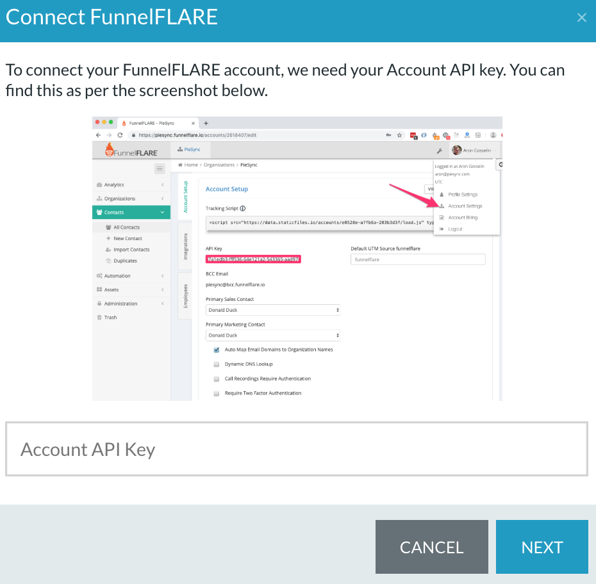Viewport: 596px width, 584px height.
Task: Click the browser forward arrow
Action: point(110,135)
